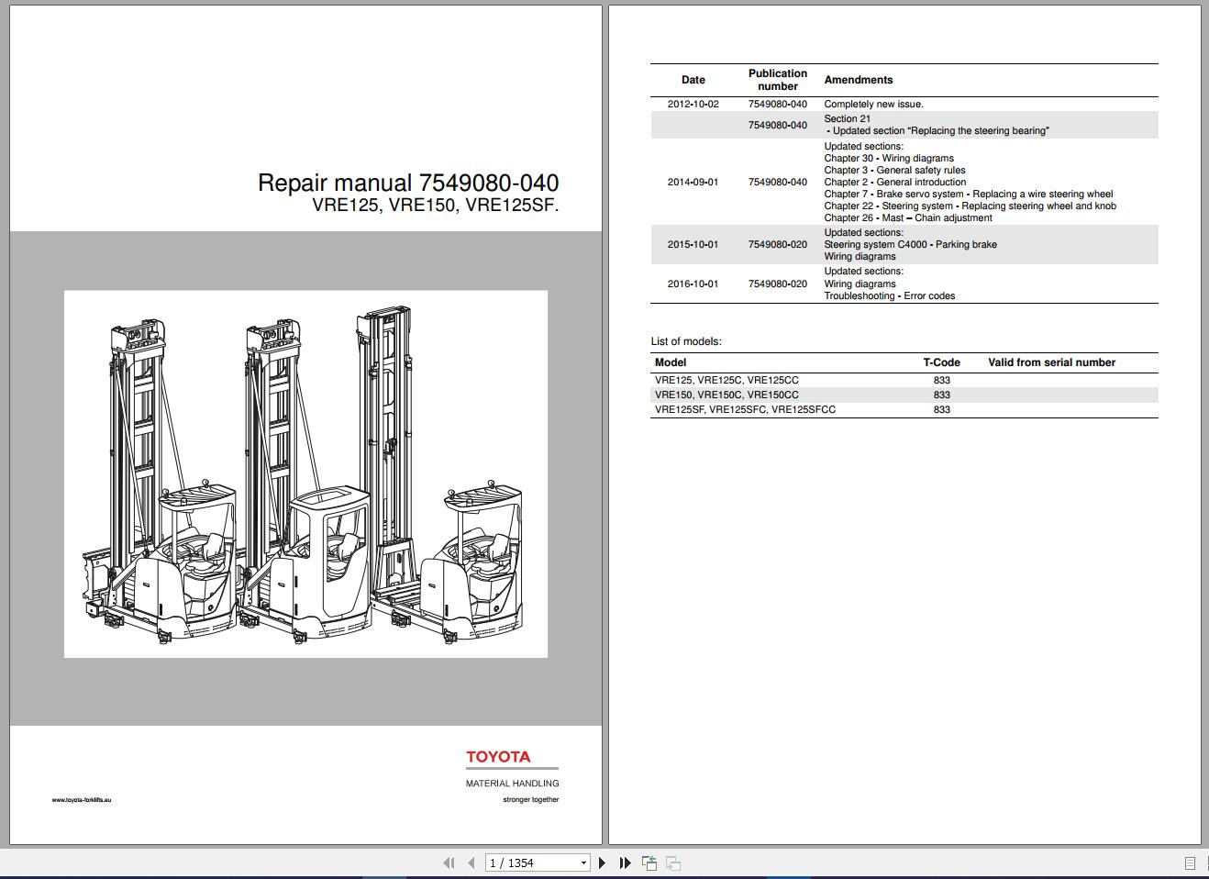The height and width of the screenshot is (879, 1209).
Task: Click the Amendments column header
Action: point(858,80)
